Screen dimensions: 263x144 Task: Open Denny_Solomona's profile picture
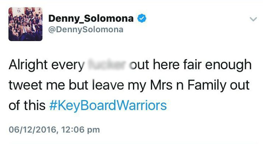click(x=25, y=24)
